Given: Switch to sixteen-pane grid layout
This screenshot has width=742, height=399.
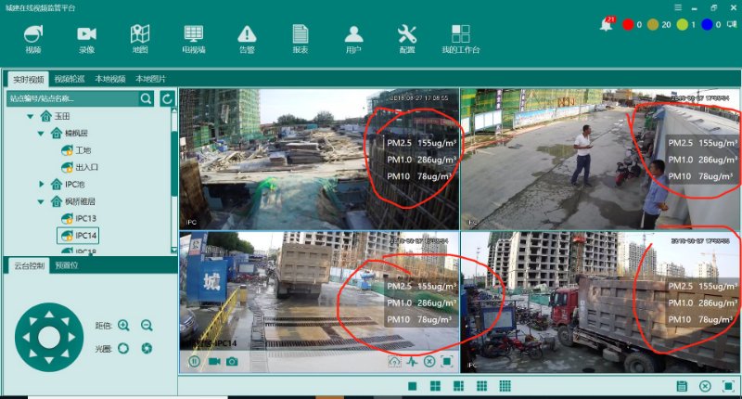Looking at the screenshot, I should [505, 386].
